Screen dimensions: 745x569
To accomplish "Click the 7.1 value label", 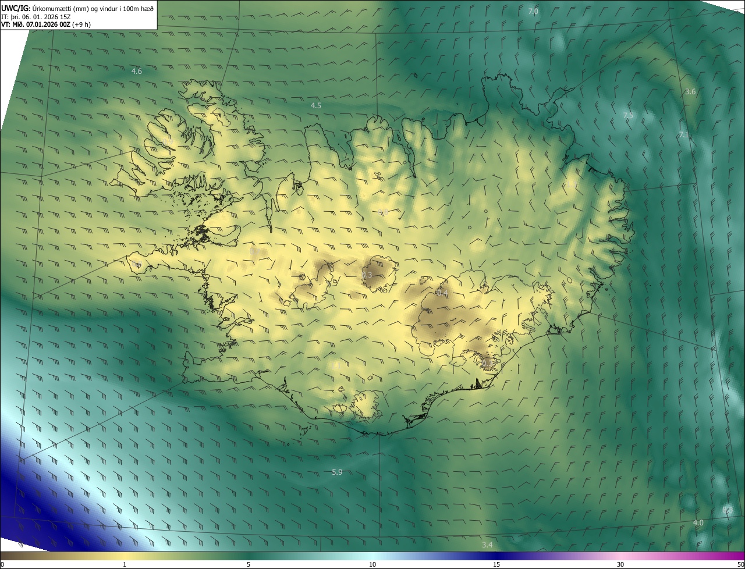I will [684, 135].
